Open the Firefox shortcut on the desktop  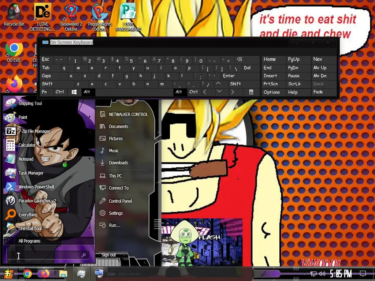coord(14,84)
